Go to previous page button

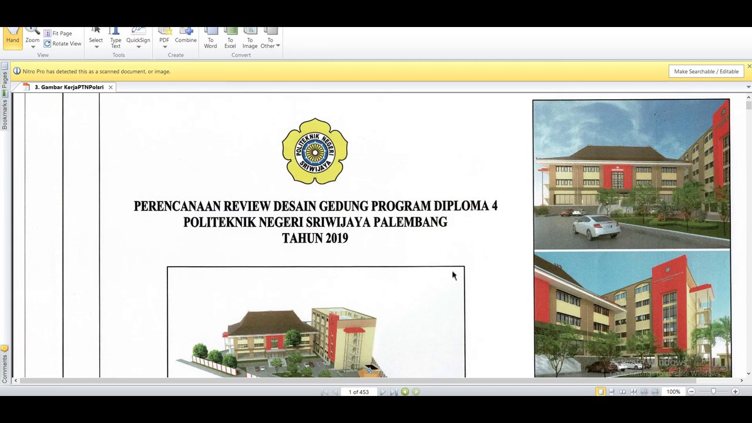click(x=335, y=392)
